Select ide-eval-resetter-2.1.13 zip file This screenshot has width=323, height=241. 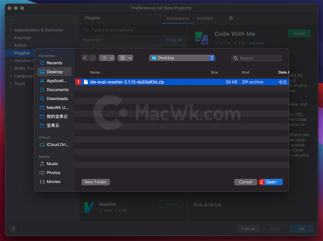tap(127, 82)
